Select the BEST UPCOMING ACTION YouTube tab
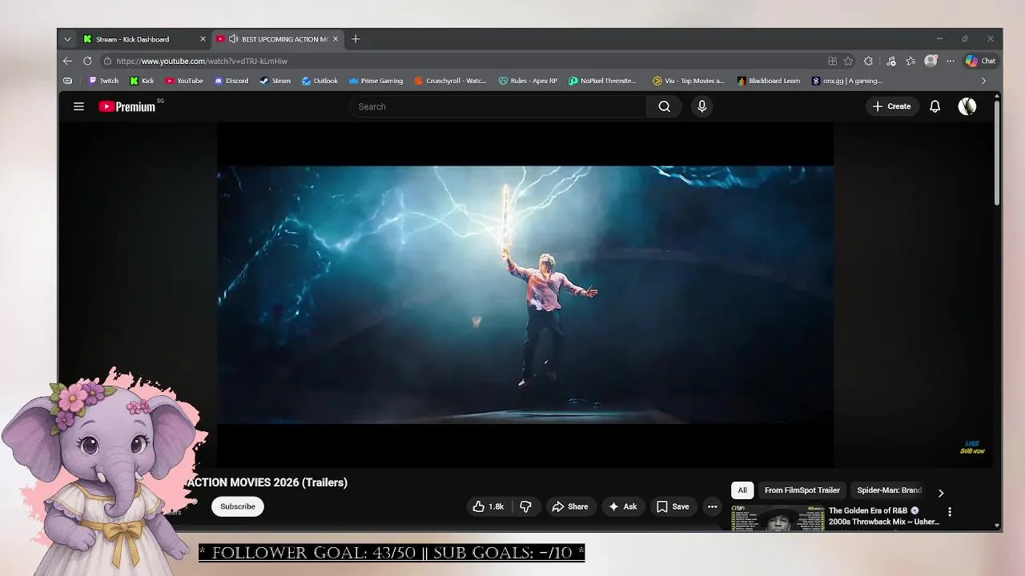Screen dimensions: 1025x576 pos(279,38)
